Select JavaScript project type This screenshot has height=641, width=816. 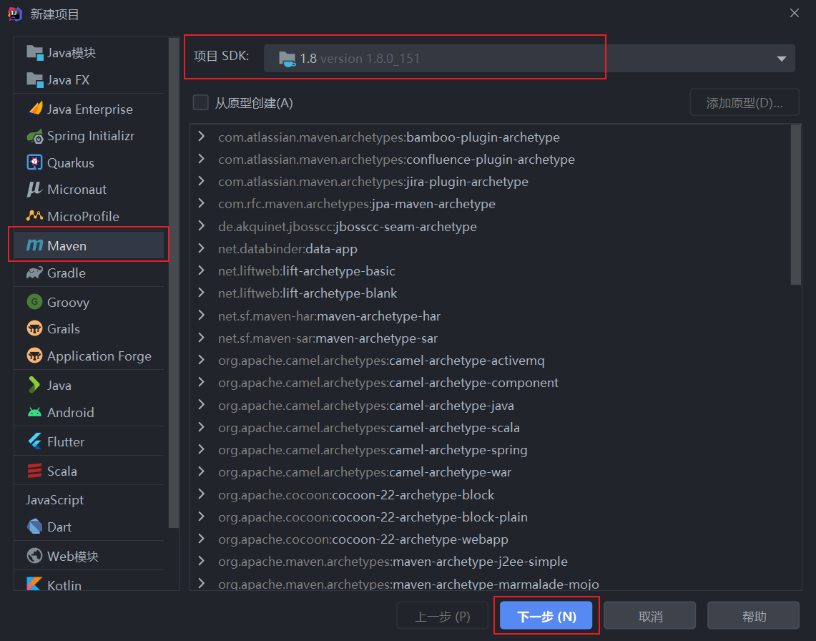coord(54,500)
